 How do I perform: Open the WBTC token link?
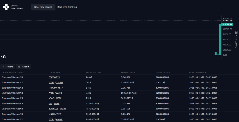51,93
